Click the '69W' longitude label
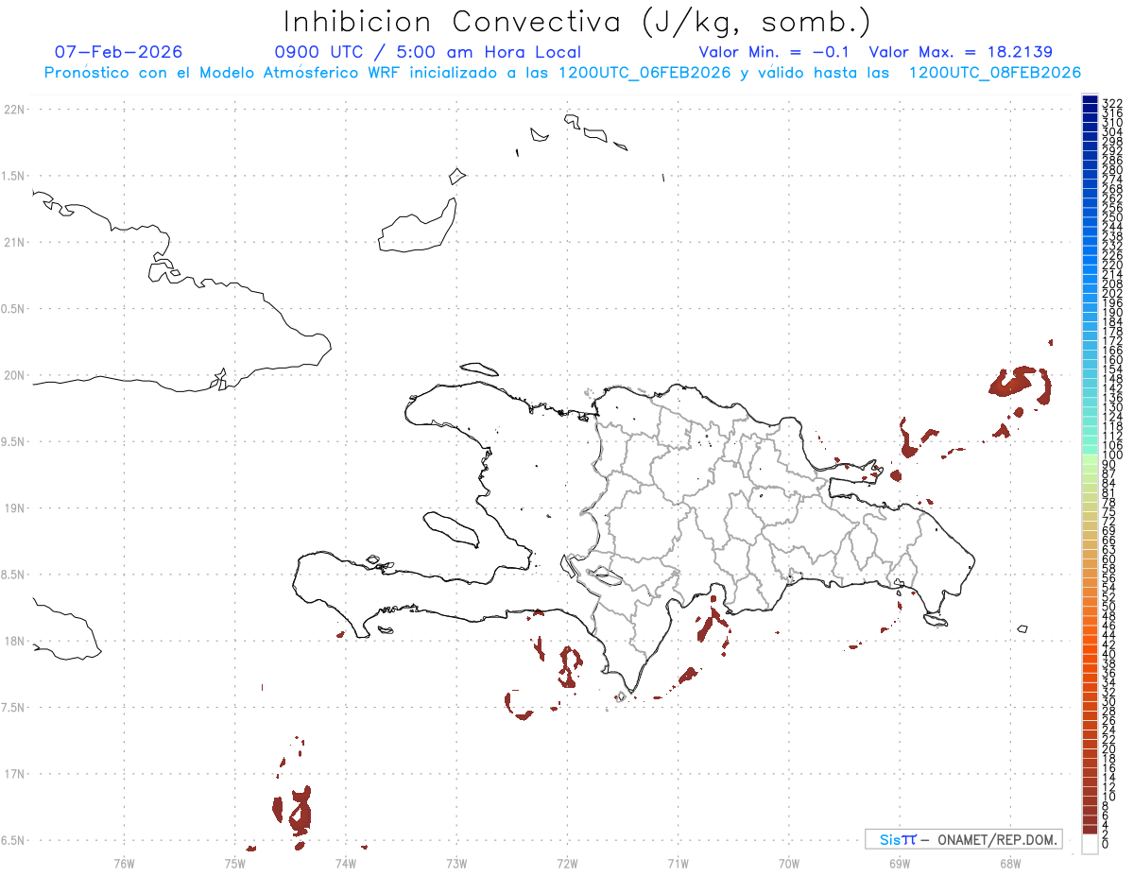The height and width of the screenshot is (876, 1134). tap(899, 863)
